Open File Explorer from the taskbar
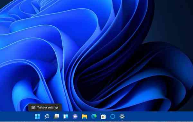 (x=85, y=116)
